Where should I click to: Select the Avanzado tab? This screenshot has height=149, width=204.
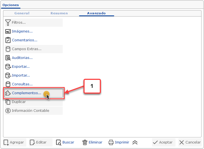[96, 13]
